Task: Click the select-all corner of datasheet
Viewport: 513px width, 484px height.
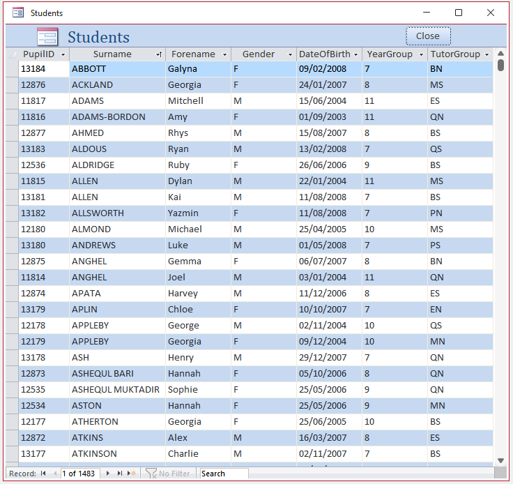Action: [12, 54]
